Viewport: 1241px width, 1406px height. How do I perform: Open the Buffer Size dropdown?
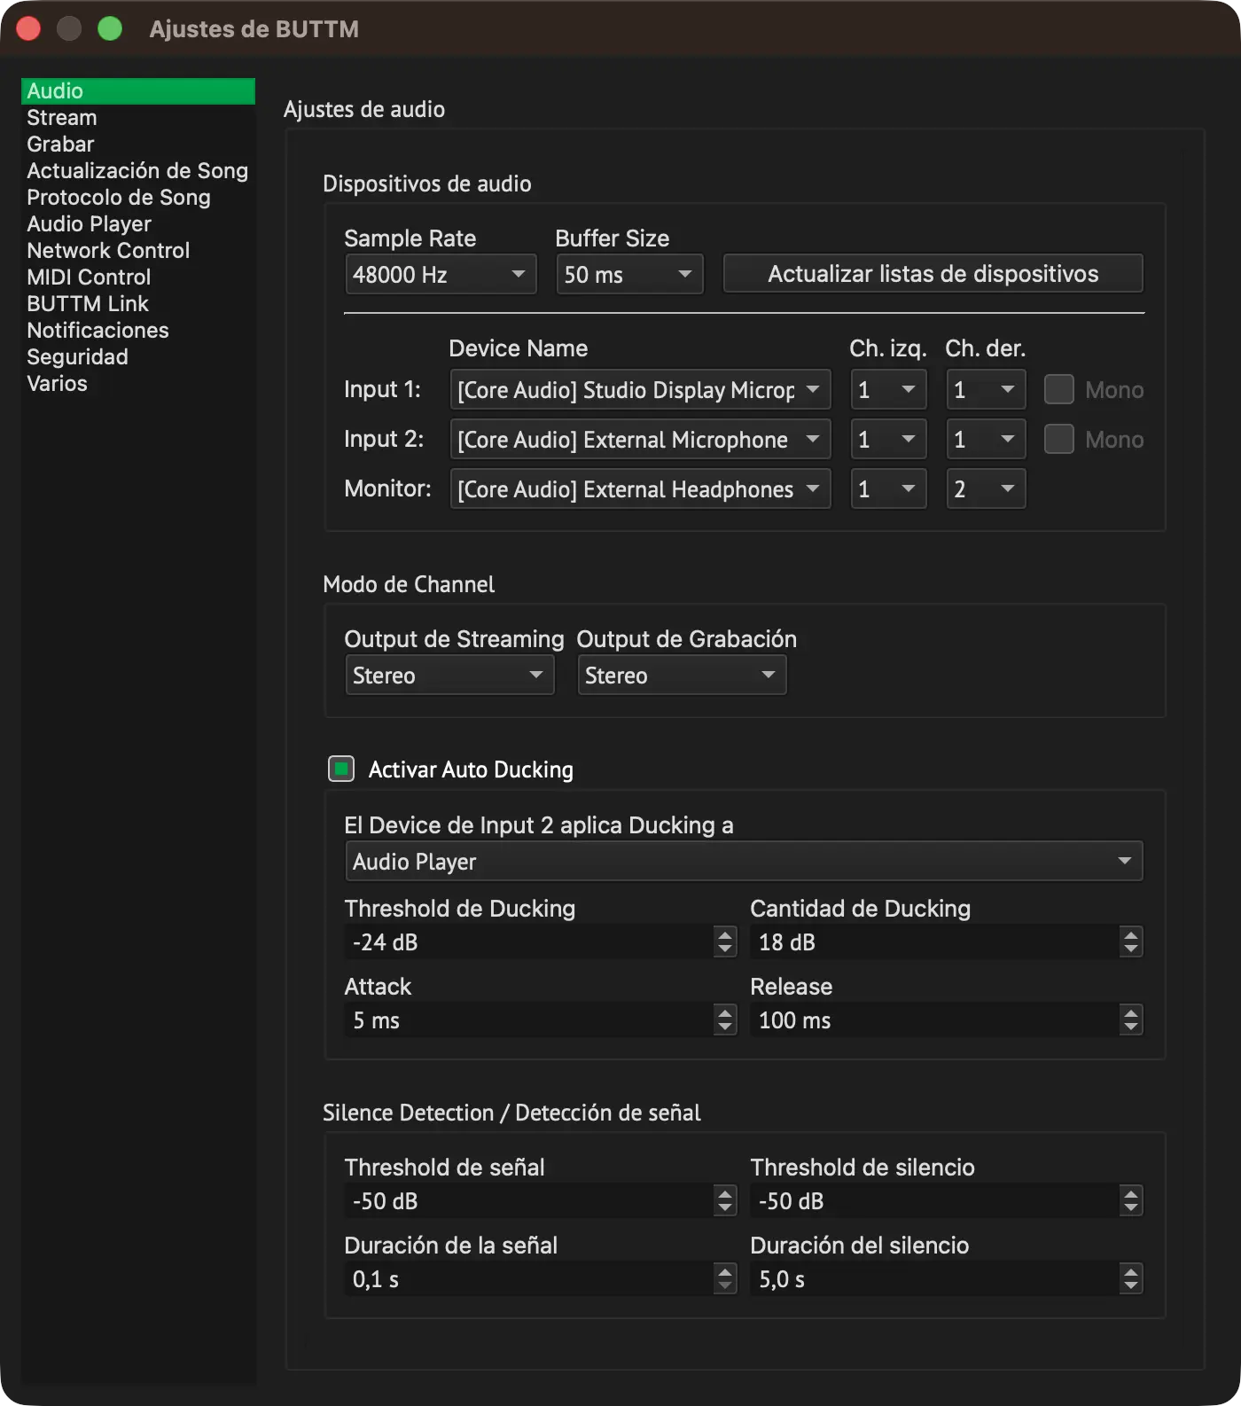point(629,274)
